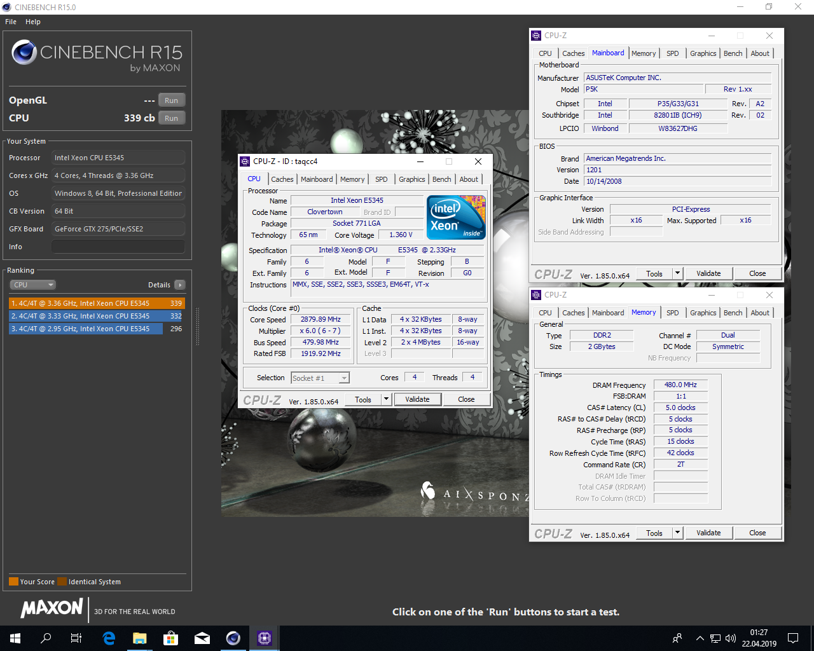The image size is (814, 651).
Task: Open CPU ranking type dropdown
Action: [x=32, y=285]
